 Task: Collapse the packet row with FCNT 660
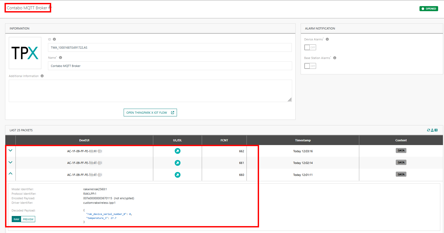[x=10, y=173]
